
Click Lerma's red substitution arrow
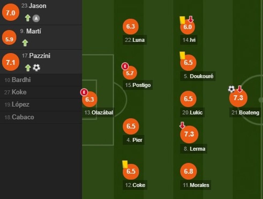pyautogui.click(x=182, y=125)
